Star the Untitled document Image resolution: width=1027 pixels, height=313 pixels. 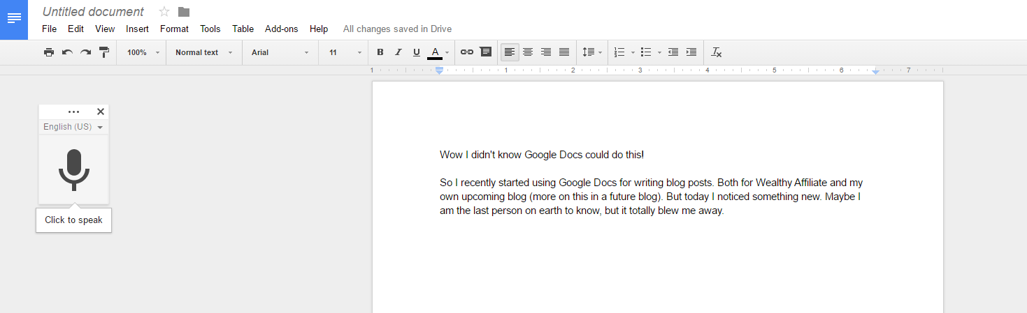164,11
